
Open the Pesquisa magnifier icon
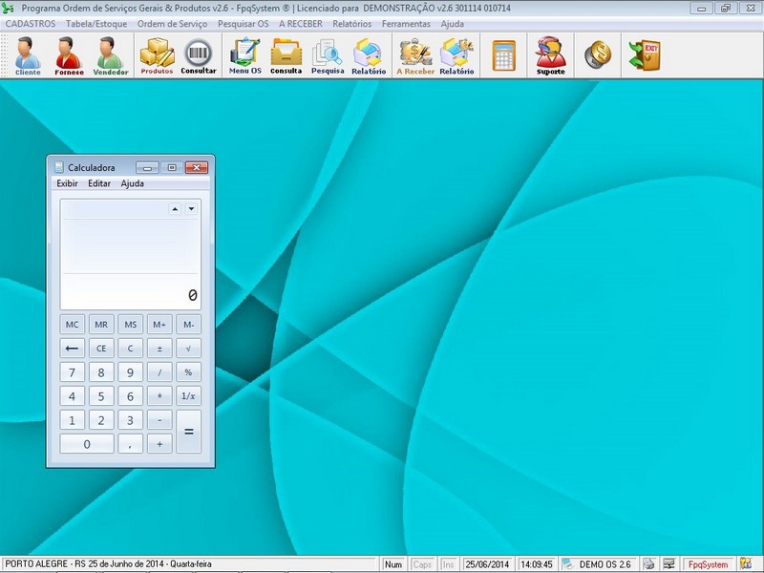click(328, 55)
